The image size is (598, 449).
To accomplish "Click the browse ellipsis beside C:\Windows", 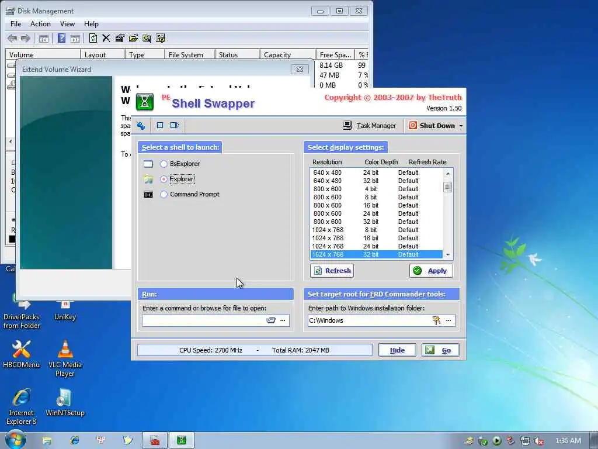I will tap(448, 320).
